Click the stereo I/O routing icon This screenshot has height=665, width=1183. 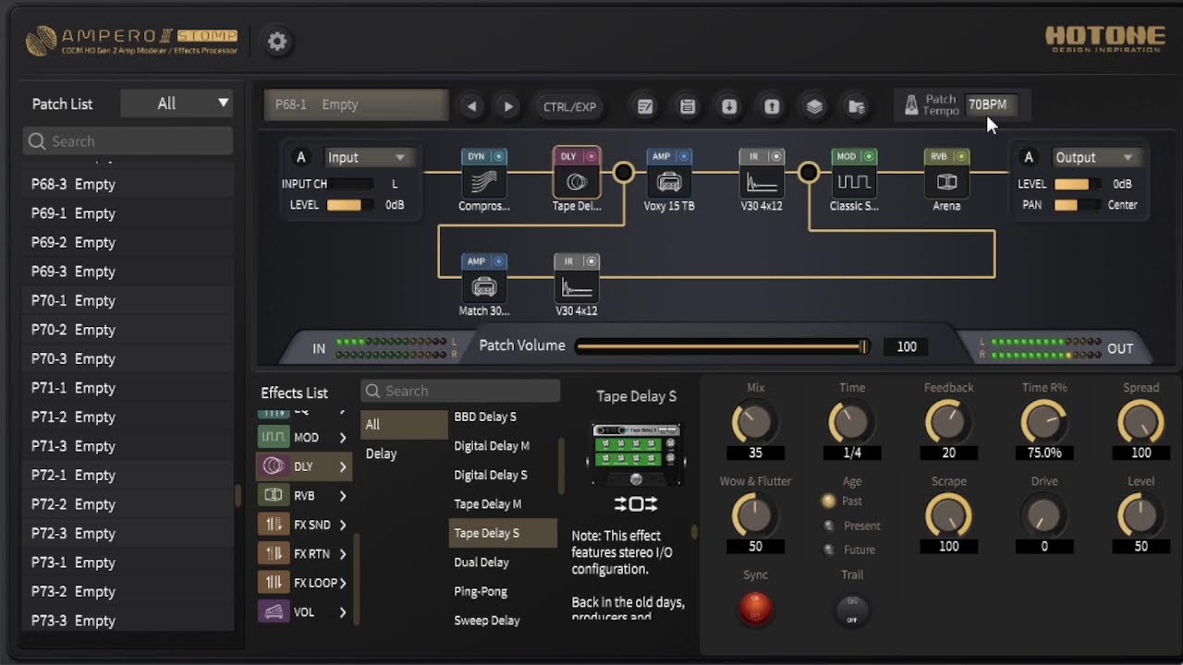636,504
